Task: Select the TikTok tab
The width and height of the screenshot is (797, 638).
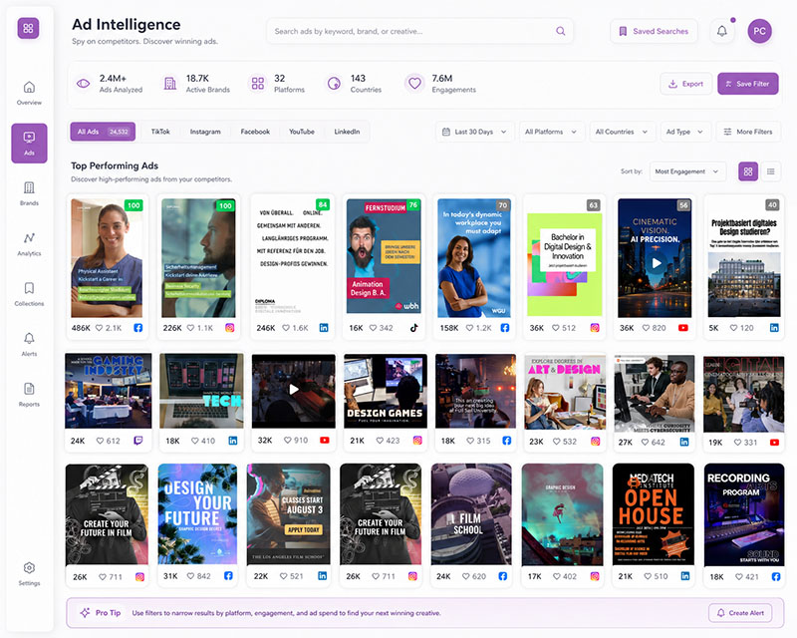Action: pos(160,132)
